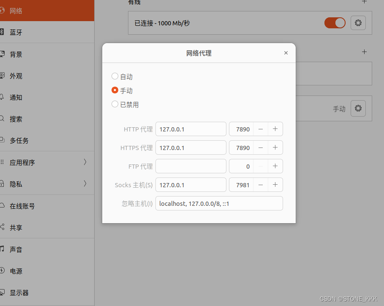Open 蓝牙 (Bluetooth) settings in sidebar
Viewport: 384px width, 306px height.
click(47, 32)
